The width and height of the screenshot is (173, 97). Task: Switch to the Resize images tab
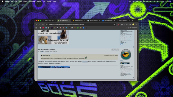pos(108,20)
